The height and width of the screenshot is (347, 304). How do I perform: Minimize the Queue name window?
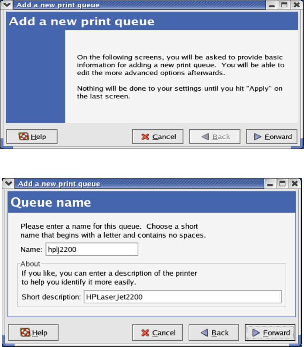pos(270,184)
